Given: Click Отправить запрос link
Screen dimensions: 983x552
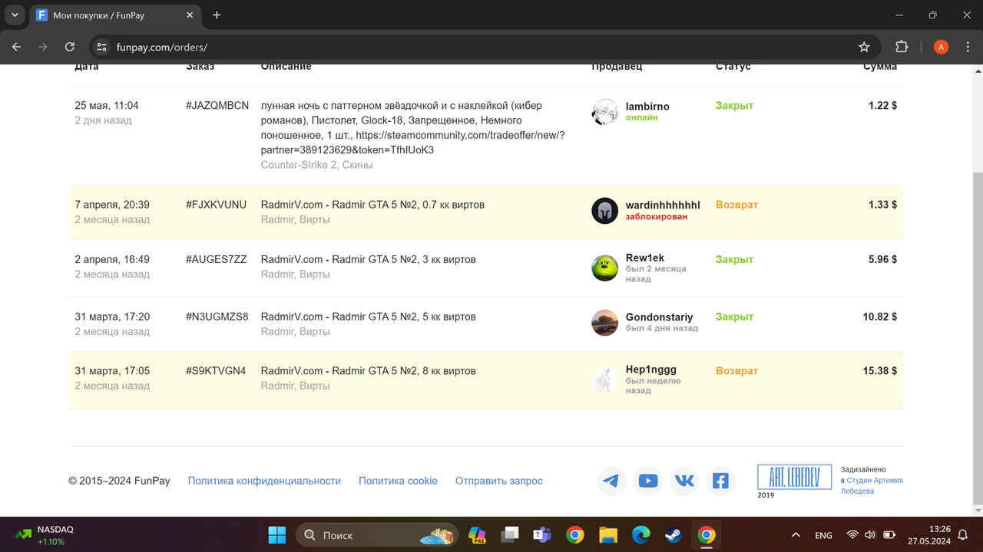Looking at the screenshot, I should pyautogui.click(x=498, y=481).
